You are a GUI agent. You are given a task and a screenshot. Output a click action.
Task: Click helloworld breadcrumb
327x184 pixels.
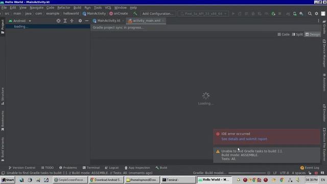point(71,14)
